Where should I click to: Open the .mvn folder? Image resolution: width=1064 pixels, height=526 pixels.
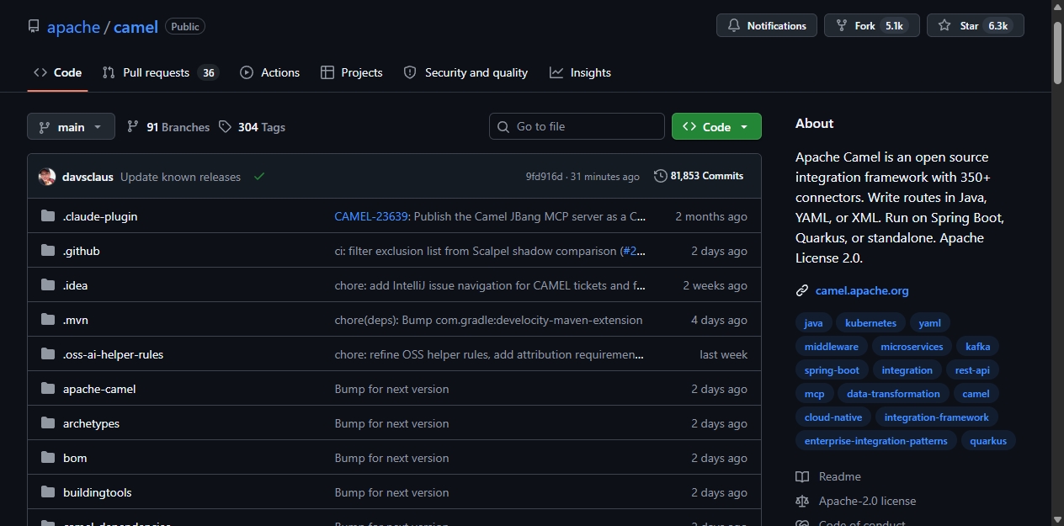point(76,320)
